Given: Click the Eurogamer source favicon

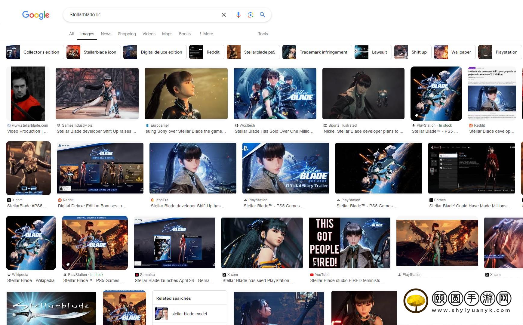Looking at the screenshot, I should coord(147,125).
